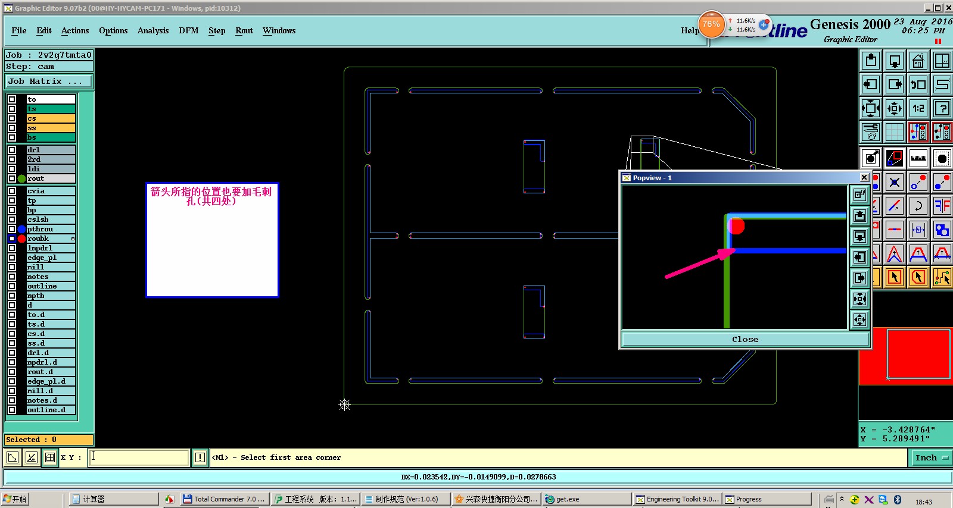Pan view down with the down-arrow icon
This screenshot has width=953, height=508.
point(895,61)
